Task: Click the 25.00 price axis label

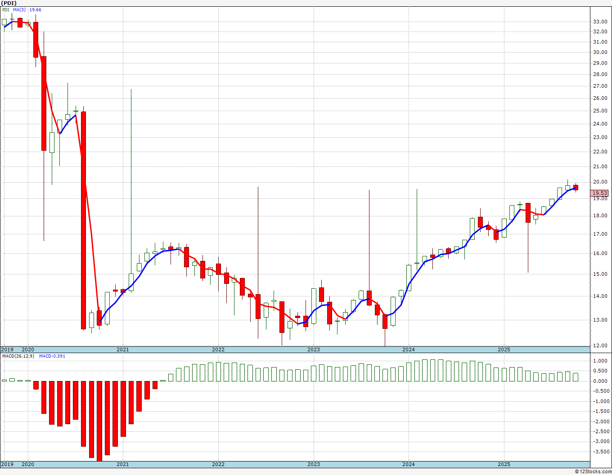Action: [x=600, y=111]
